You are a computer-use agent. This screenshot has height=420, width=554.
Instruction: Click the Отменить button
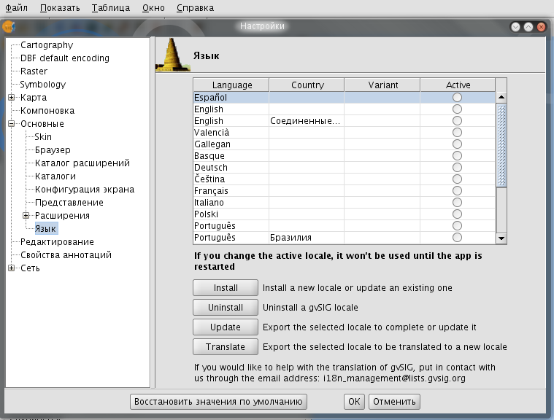tap(394, 402)
